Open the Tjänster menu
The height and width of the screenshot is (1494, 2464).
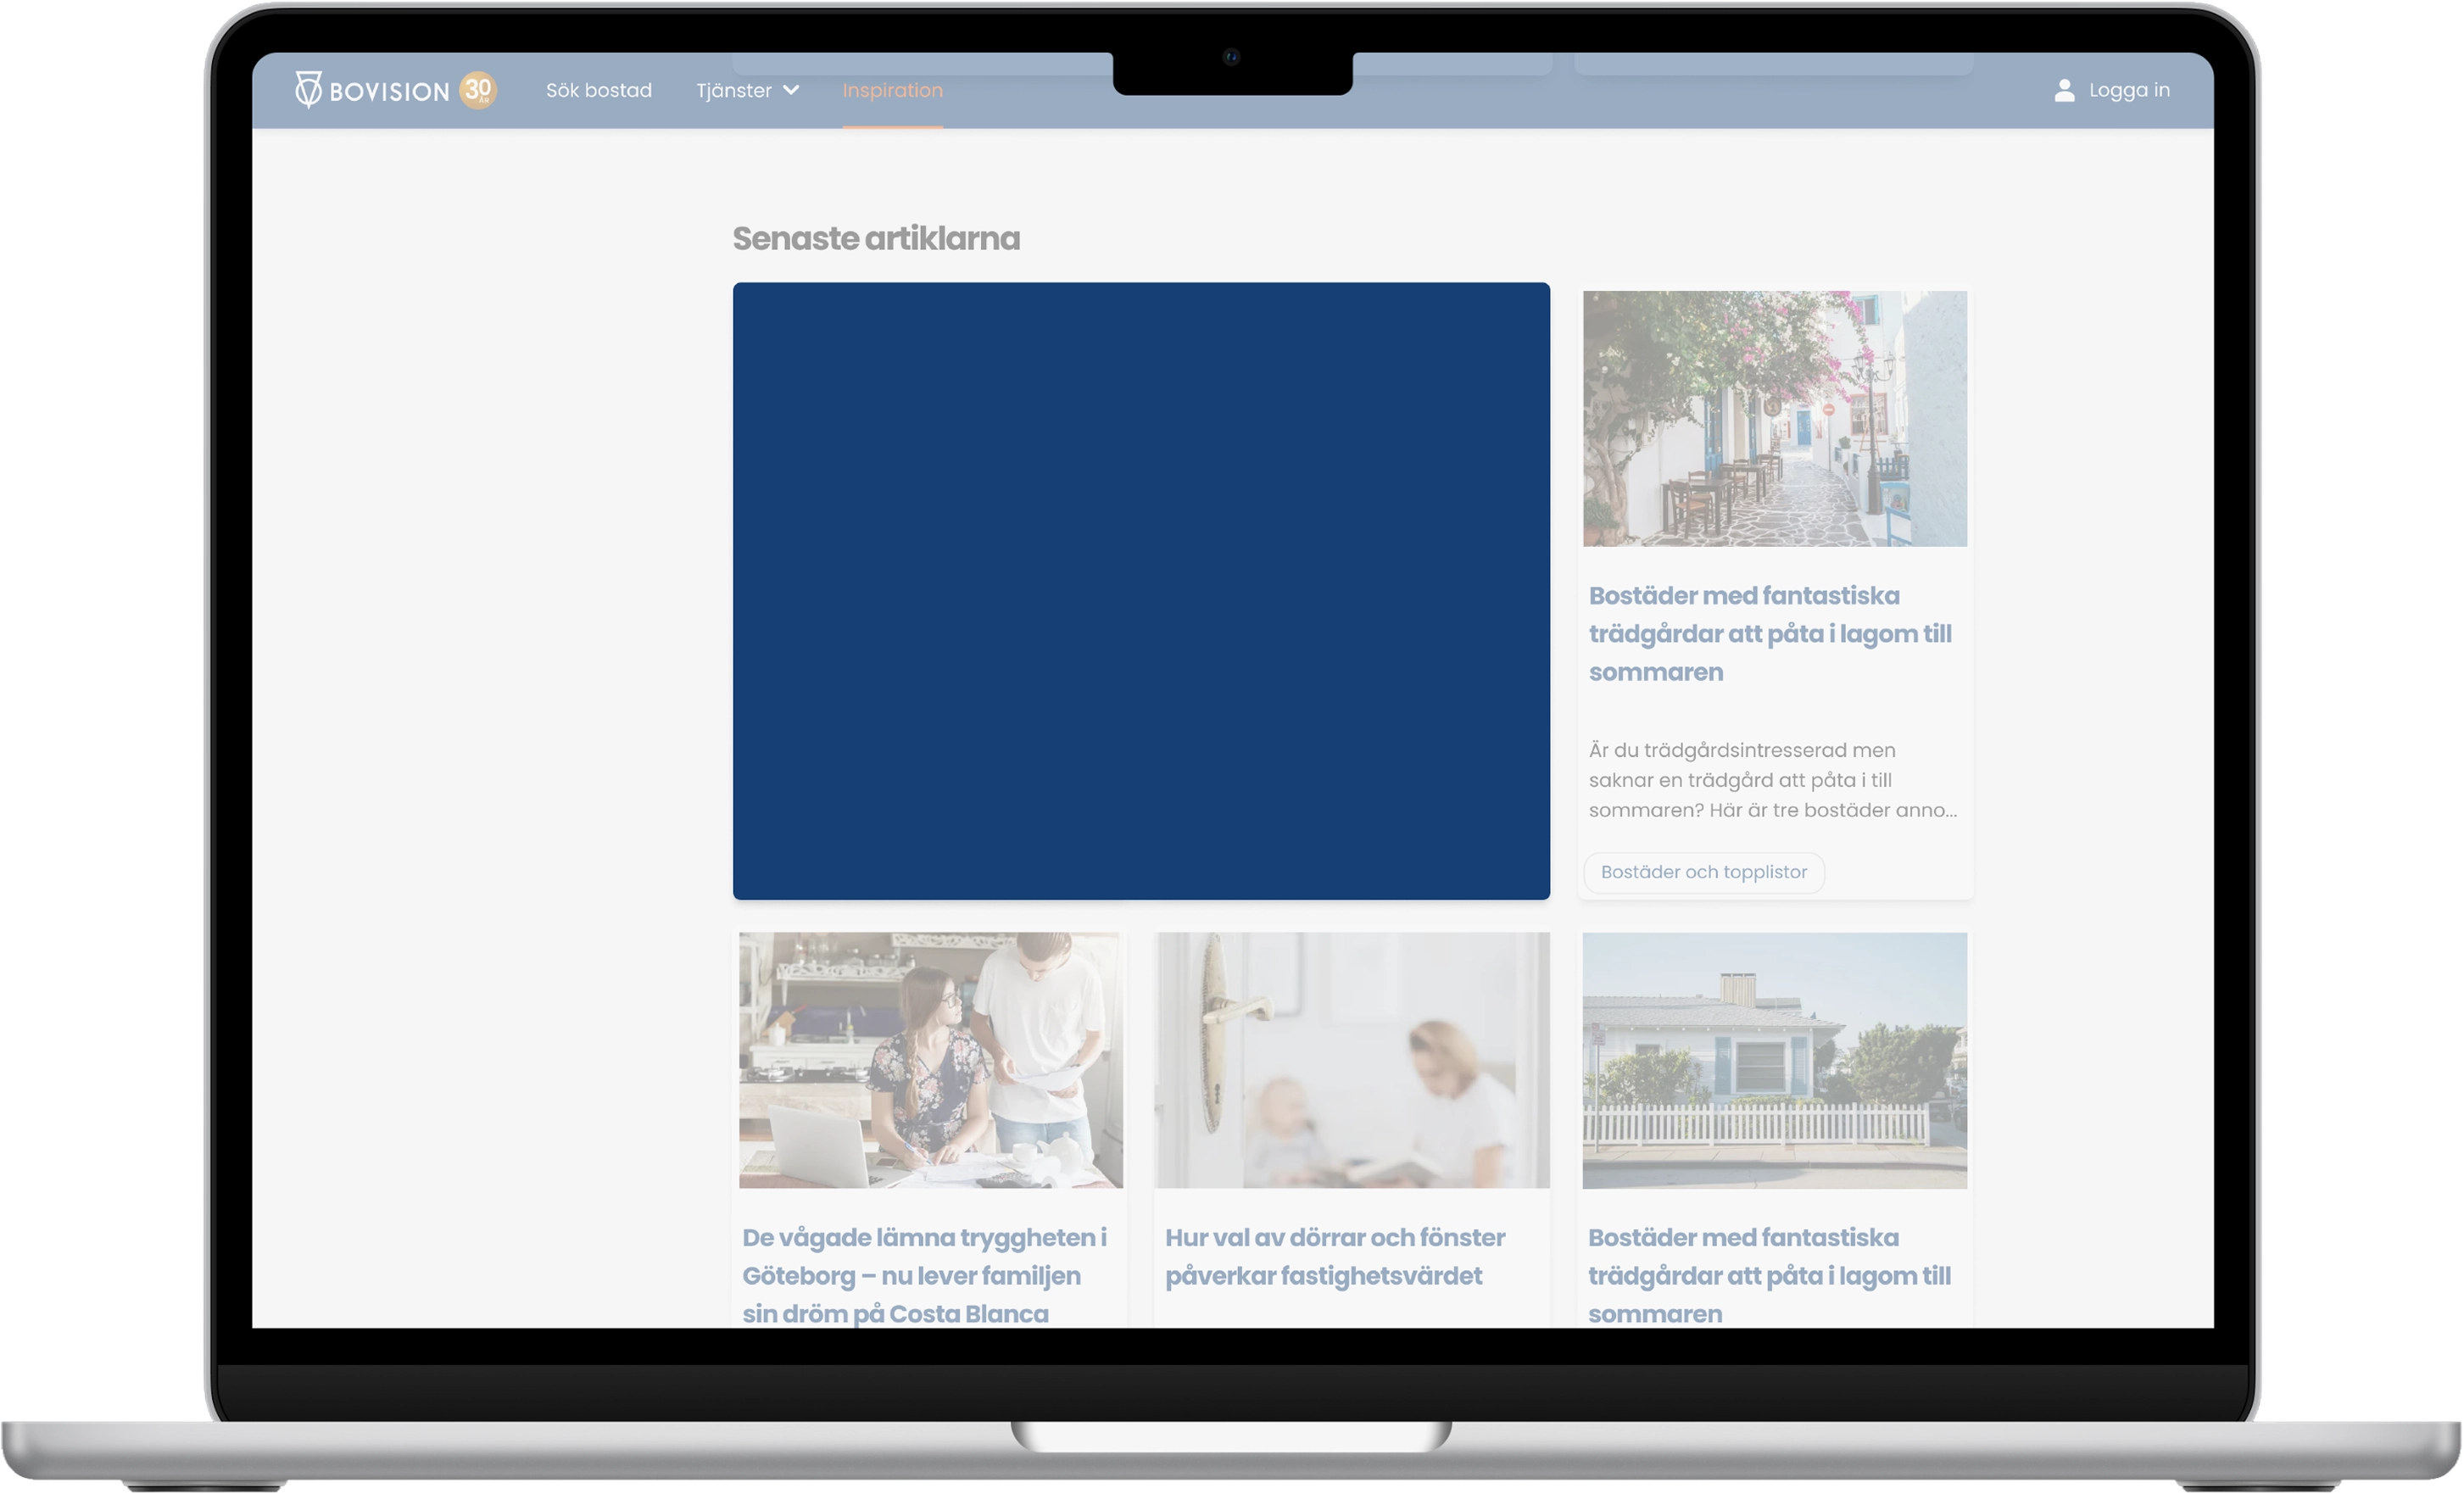(x=747, y=90)
